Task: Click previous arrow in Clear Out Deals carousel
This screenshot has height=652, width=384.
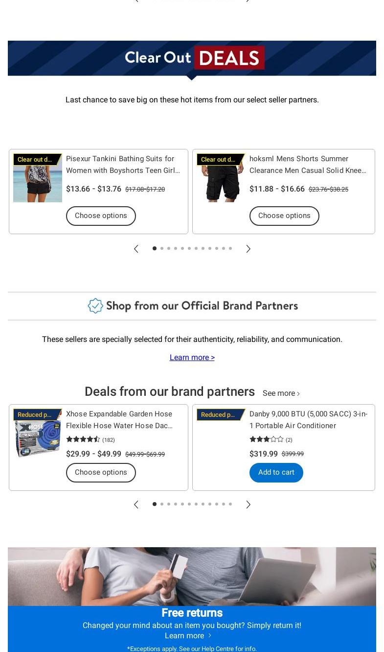Action: pos(136,249)
